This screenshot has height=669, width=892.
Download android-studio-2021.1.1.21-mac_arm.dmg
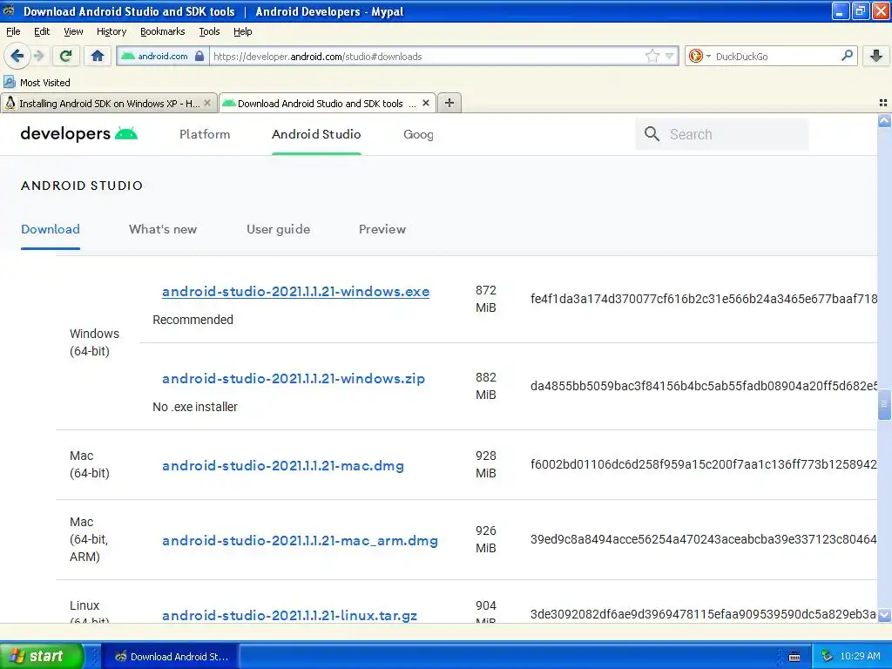300,540
